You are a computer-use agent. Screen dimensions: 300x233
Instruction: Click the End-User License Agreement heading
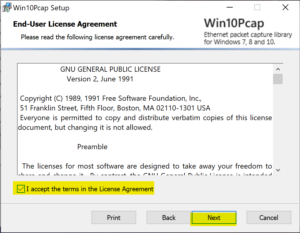[x=65, y=24]
